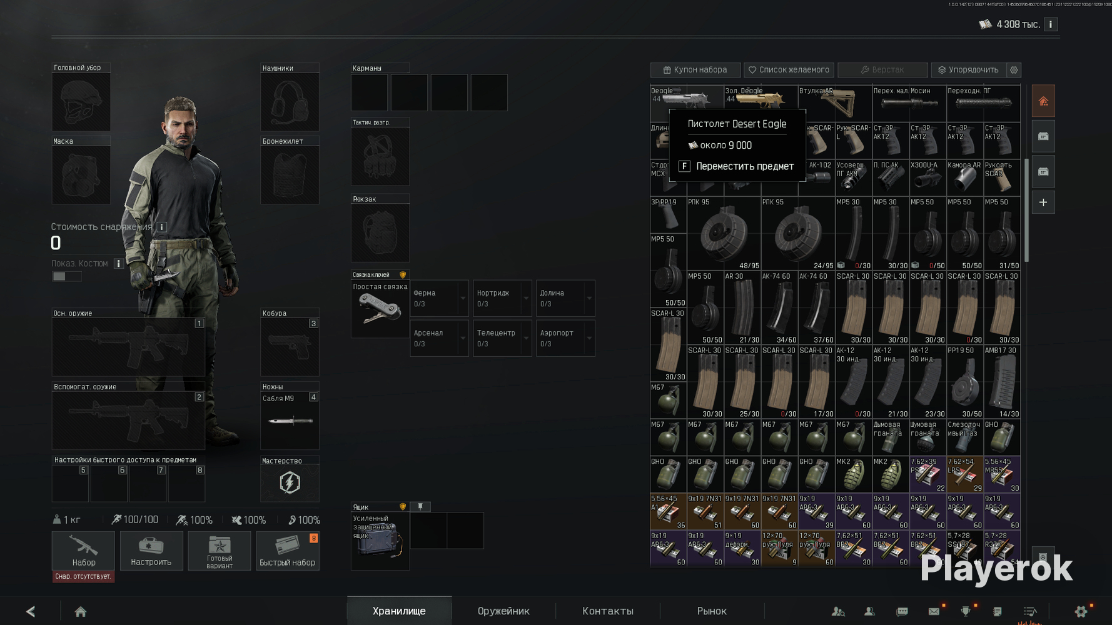Select the Втулка AR stock item

[x=835, y=103]
